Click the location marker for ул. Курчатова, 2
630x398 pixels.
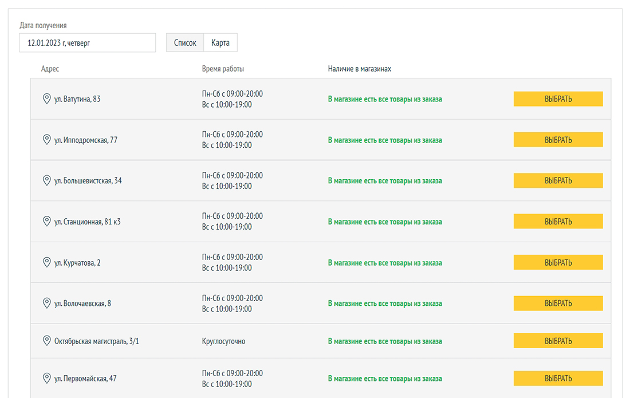47,262
